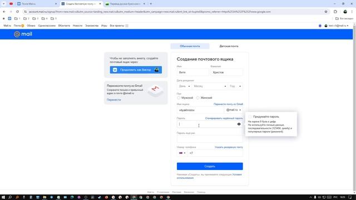Open the Windows Start menu

click(3, 197)
